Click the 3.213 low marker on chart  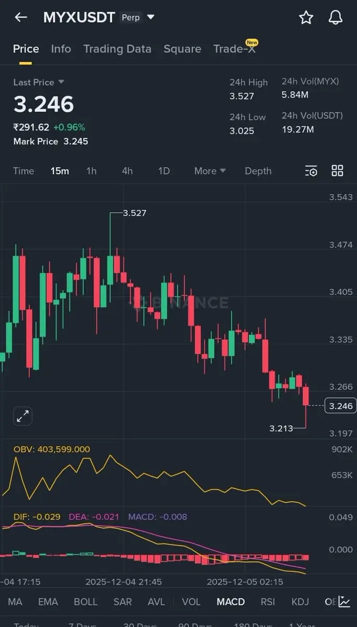click(x=281, y=428)
